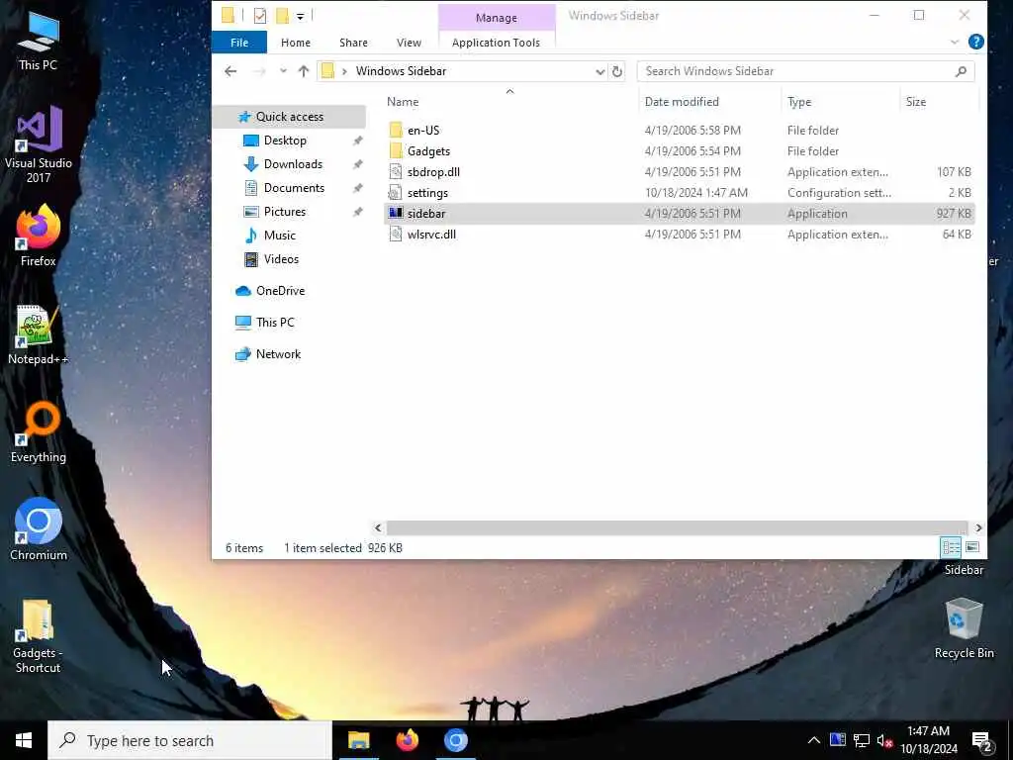Click Properties quick access toolbar icon
Image resolution: width=1013 pixels, height=760 pixels.
(x=260, y=16)
